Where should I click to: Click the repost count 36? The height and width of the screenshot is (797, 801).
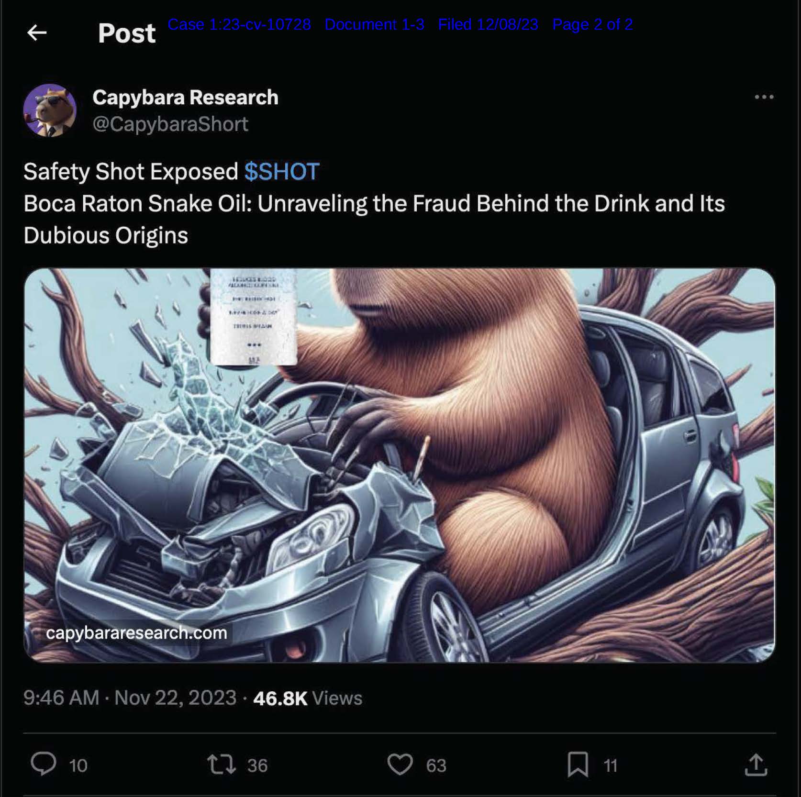(x=257, y=766)
